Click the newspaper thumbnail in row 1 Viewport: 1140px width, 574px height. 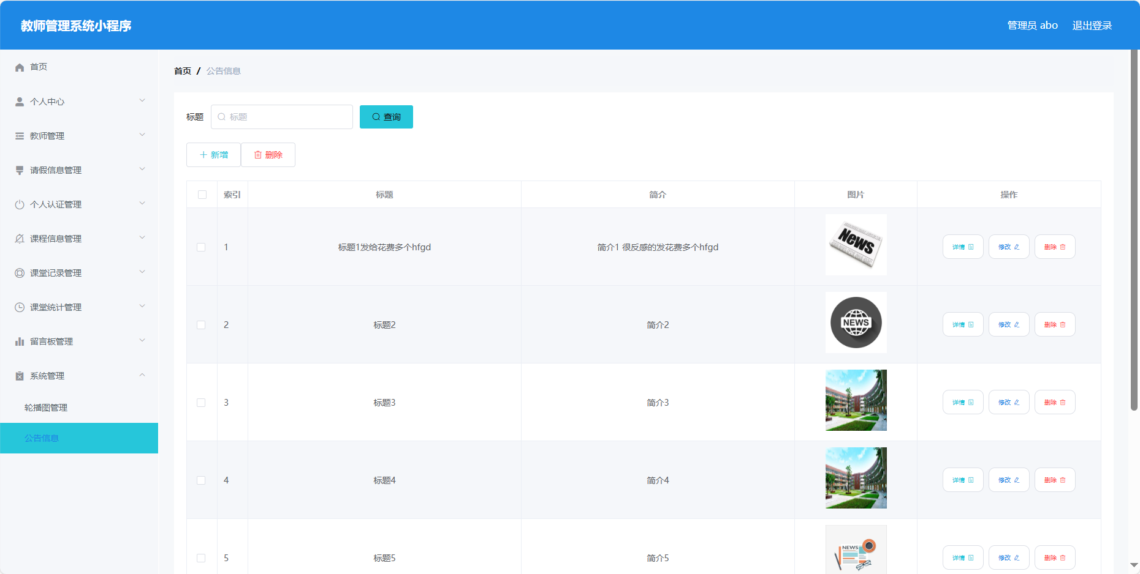coord(856,245)
